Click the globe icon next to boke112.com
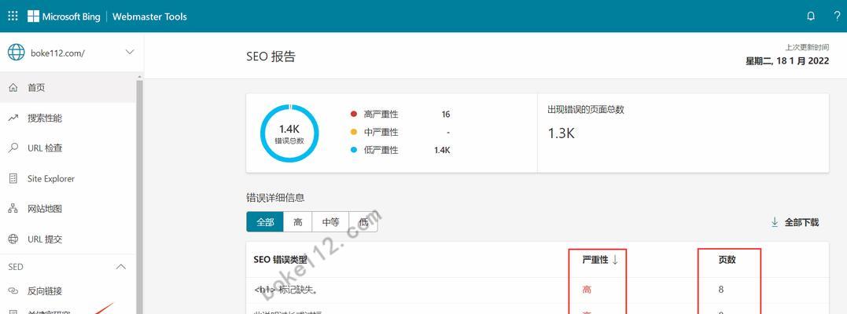The width and height of the screenshot is (847, 314). [17, 53]
